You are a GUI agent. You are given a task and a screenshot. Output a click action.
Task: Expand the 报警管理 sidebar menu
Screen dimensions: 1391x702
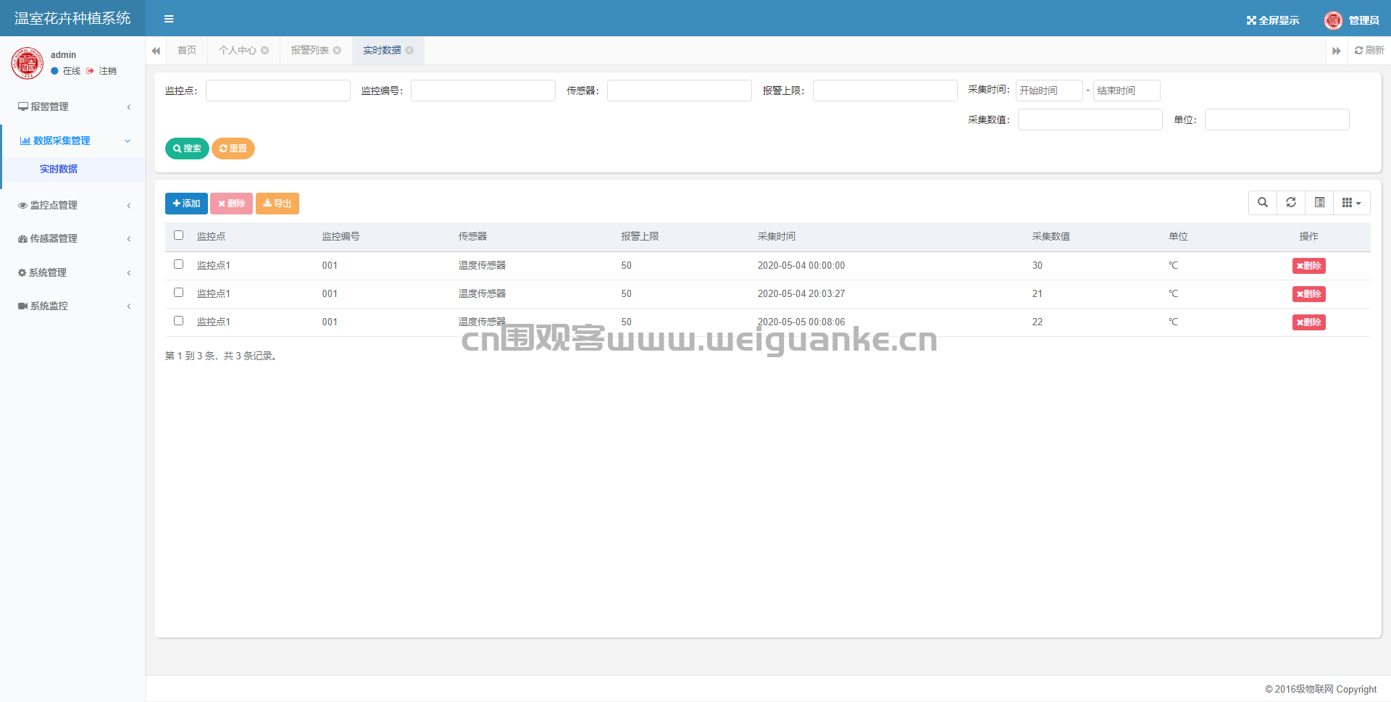(72, 106)
